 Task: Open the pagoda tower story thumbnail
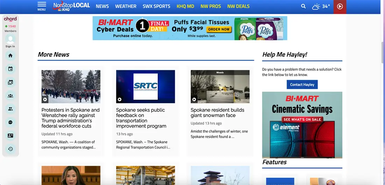click(220, 176)
